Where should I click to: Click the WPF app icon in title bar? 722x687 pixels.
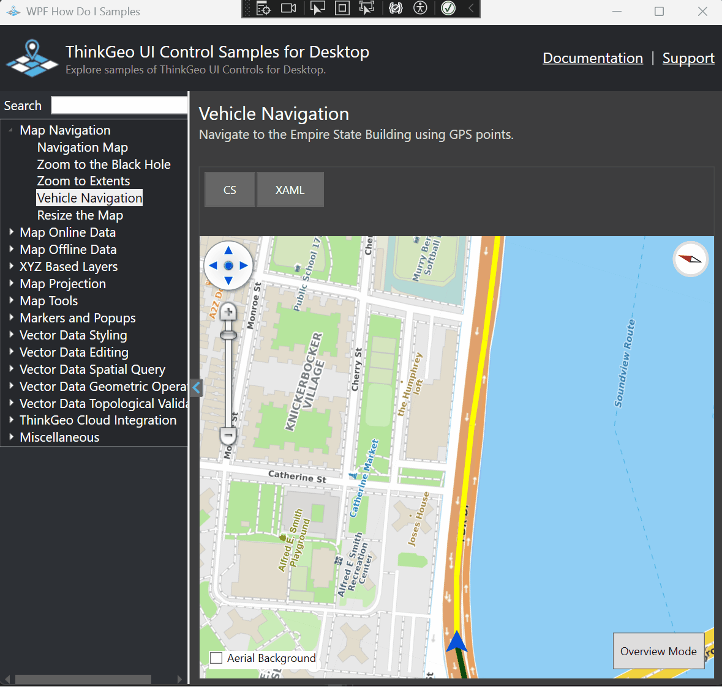13,11
